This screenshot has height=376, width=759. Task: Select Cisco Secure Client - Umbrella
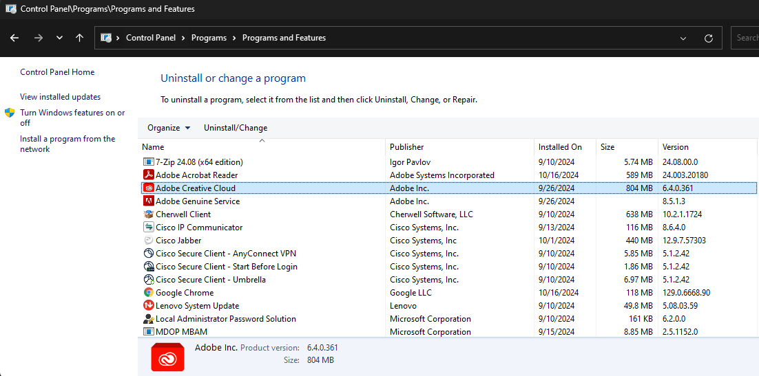pyautogui.click(x=448, y=279)
